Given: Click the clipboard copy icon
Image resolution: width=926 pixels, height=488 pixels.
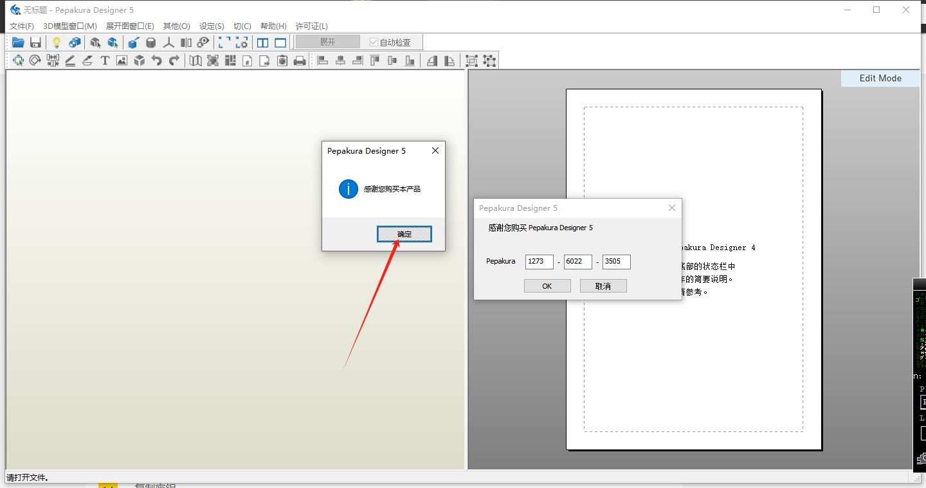Looking at the screenshot, I should [282, 60].
